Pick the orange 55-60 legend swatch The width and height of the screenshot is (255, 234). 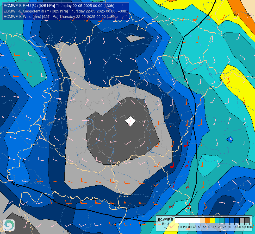(x=207, y=220)
